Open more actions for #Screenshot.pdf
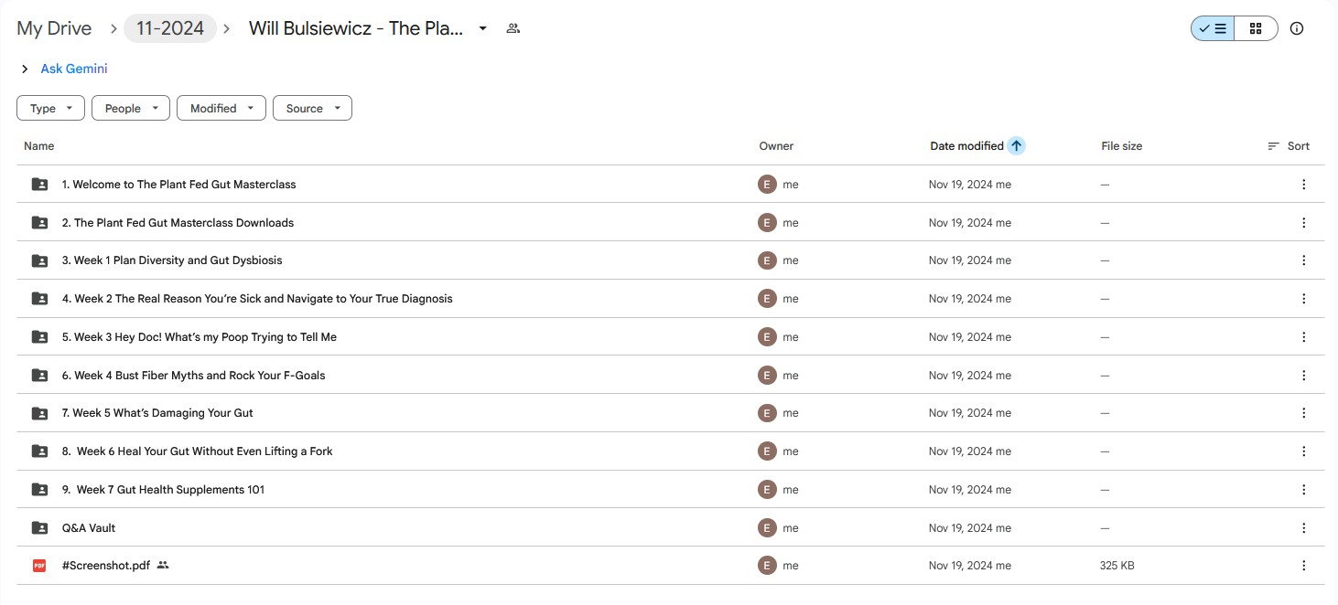This screenshot has height=605, width=1338. [x=1304, y=566]
